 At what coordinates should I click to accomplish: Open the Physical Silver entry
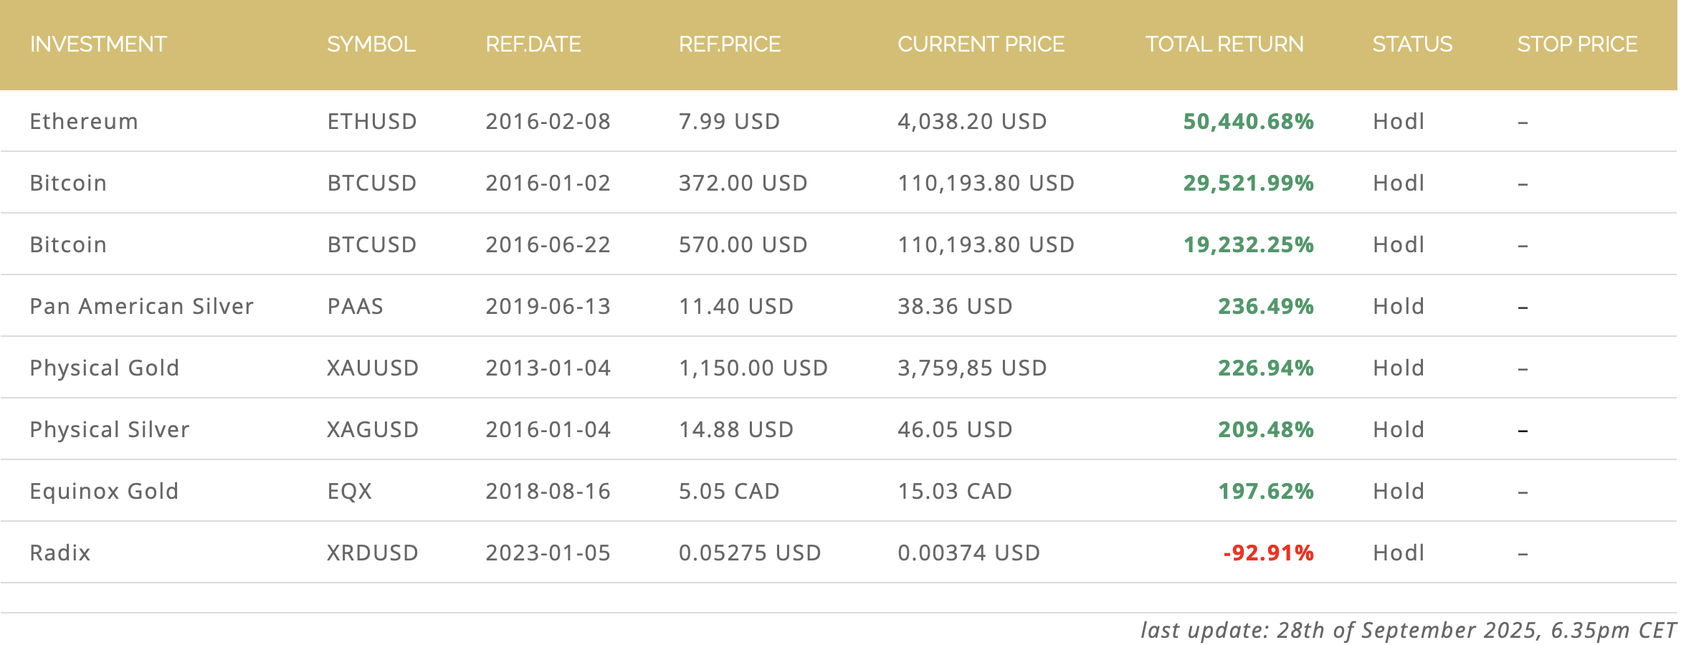[x=839, y=429]
